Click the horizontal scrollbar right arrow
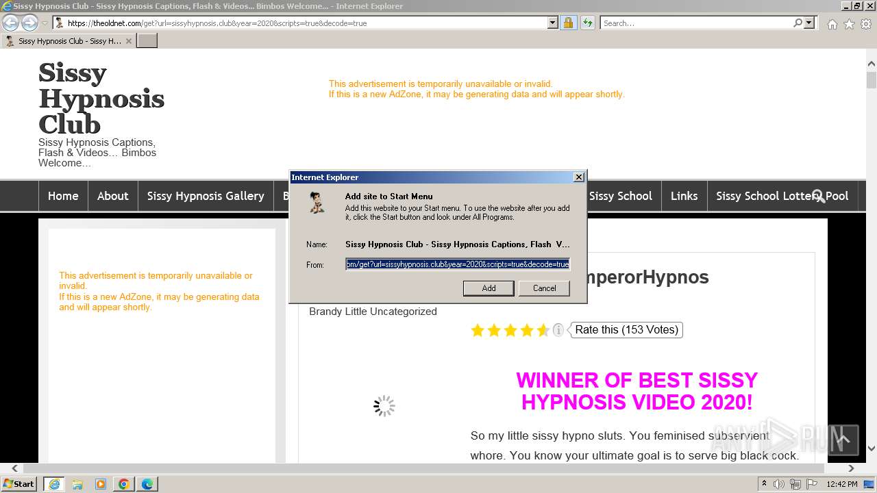 851,468
